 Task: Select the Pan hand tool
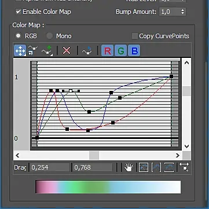pyautogui.click(x=129, y=167)
